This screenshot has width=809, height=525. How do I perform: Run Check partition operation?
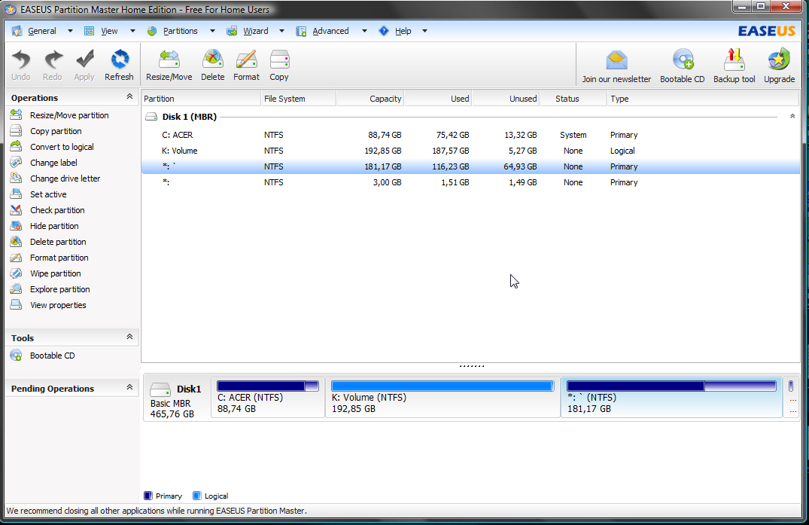click(x=57, y=210)
